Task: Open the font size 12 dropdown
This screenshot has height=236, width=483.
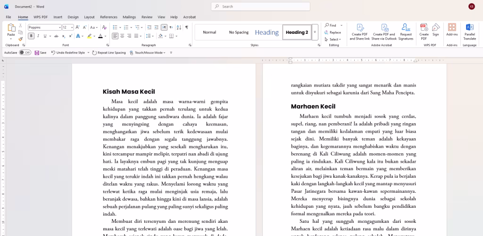Action: [x=72, y=27]
